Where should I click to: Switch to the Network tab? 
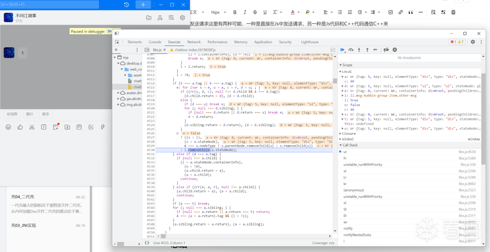tap(194, 42)
